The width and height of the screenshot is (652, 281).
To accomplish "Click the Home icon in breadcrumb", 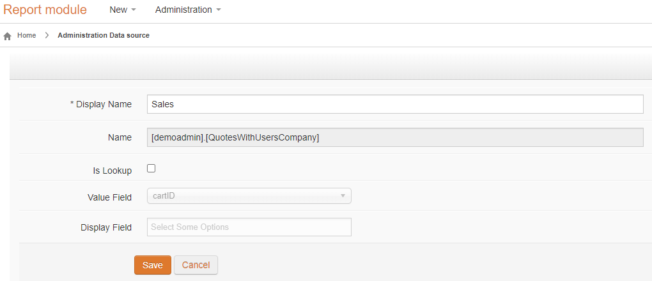I will [7, 36].
